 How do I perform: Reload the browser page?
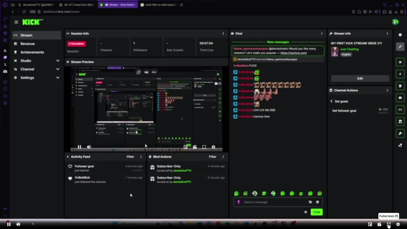(x=24, y=12)
